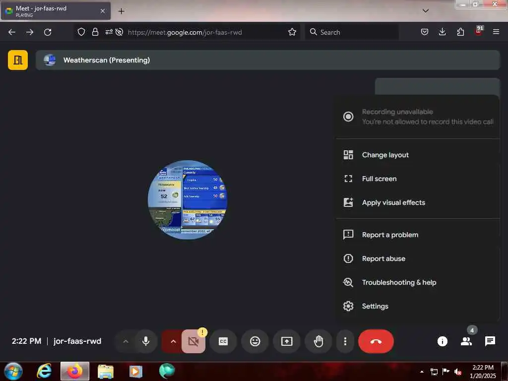This screenshot has width=508, height=381.
Task: Click Report abuse menu item
Action: [x=418, y=258]
